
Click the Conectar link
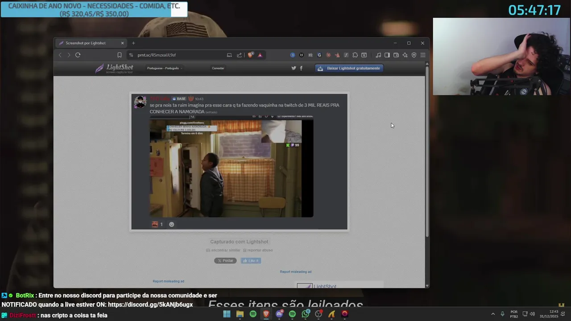pyautogui.click(x=218, y=68)
